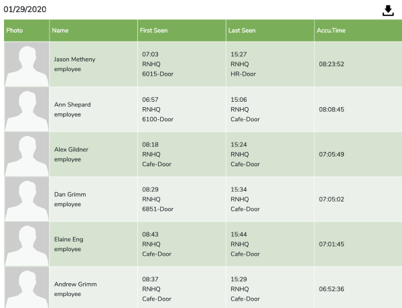The height and width of the screenshot is (308, 402).
Task: Select Ann Shepard's profile avatar
Action: coord(27,109)
